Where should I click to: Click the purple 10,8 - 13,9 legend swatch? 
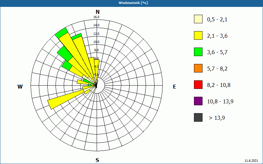[x=198, y=101]
